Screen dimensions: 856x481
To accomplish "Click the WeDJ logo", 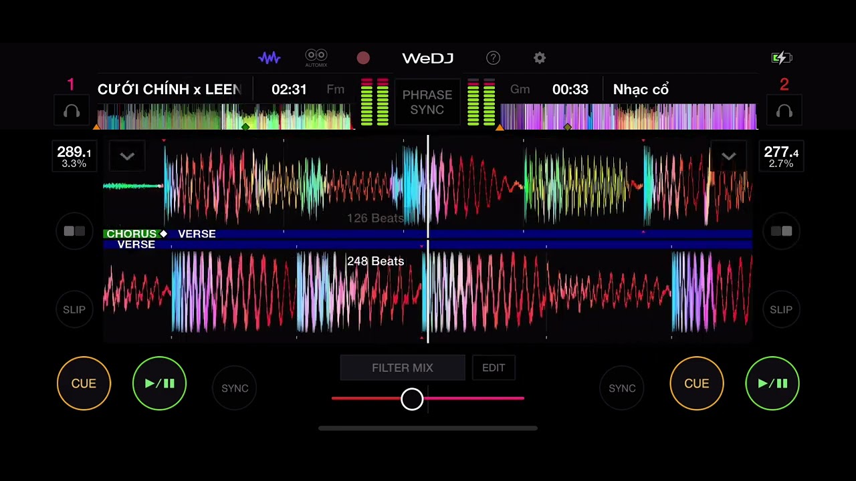I will pos(428,58).
